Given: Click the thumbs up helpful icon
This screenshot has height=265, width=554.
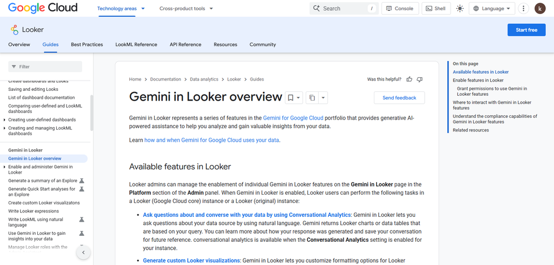Looking at the screenshot, I should pos(409,79).
